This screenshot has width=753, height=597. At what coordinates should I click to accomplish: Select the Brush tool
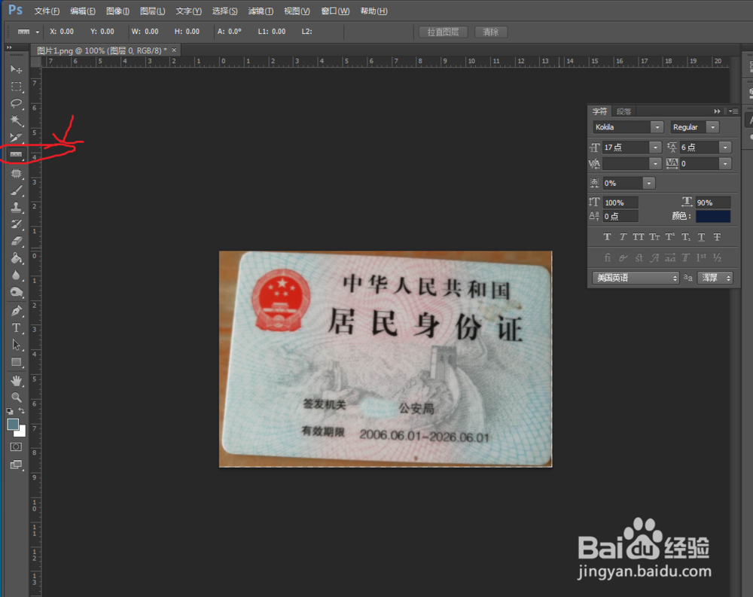pos(17,190)
